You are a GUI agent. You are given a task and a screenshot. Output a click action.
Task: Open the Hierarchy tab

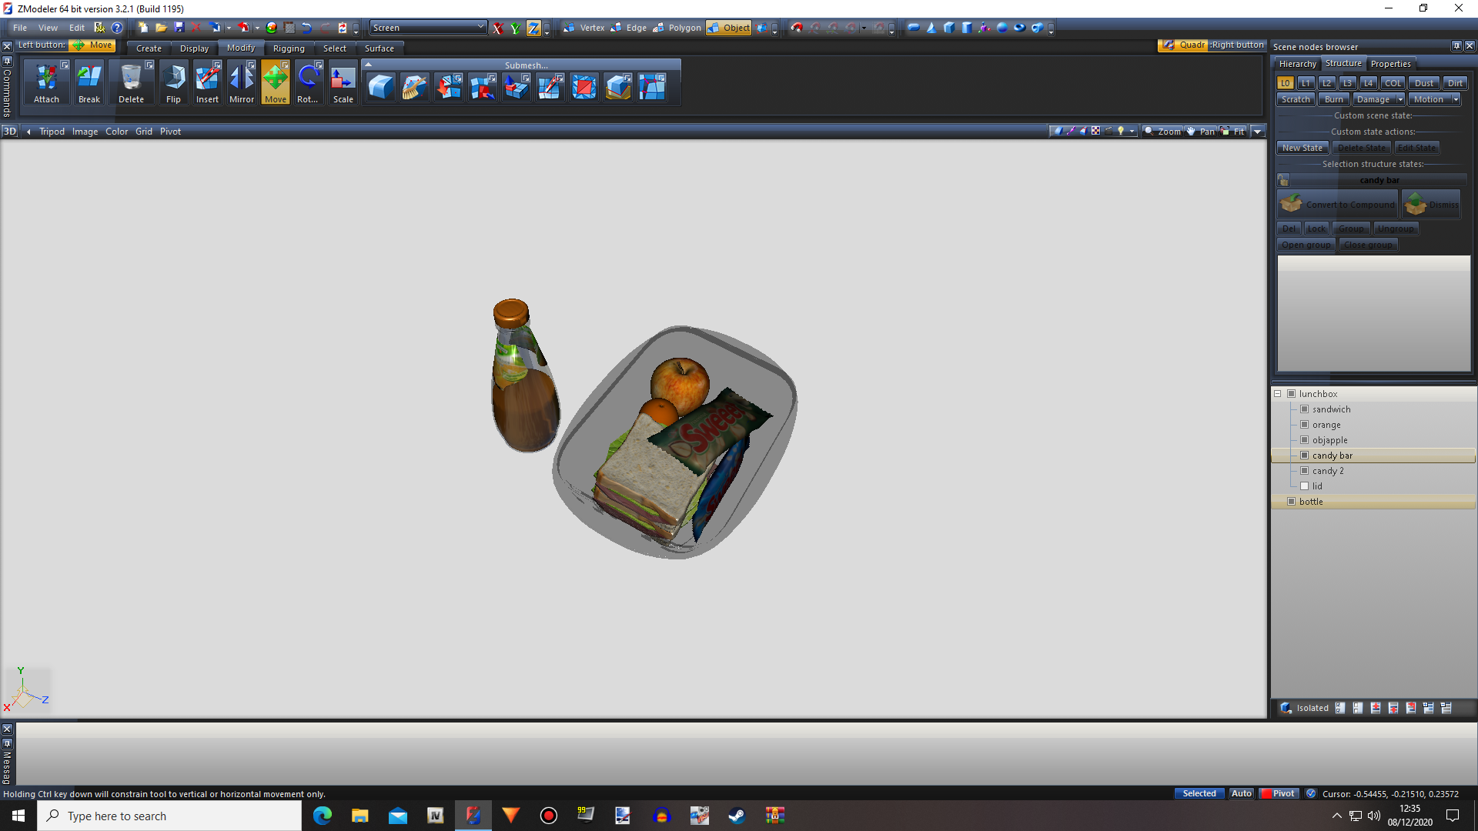tap(1297, 64)
